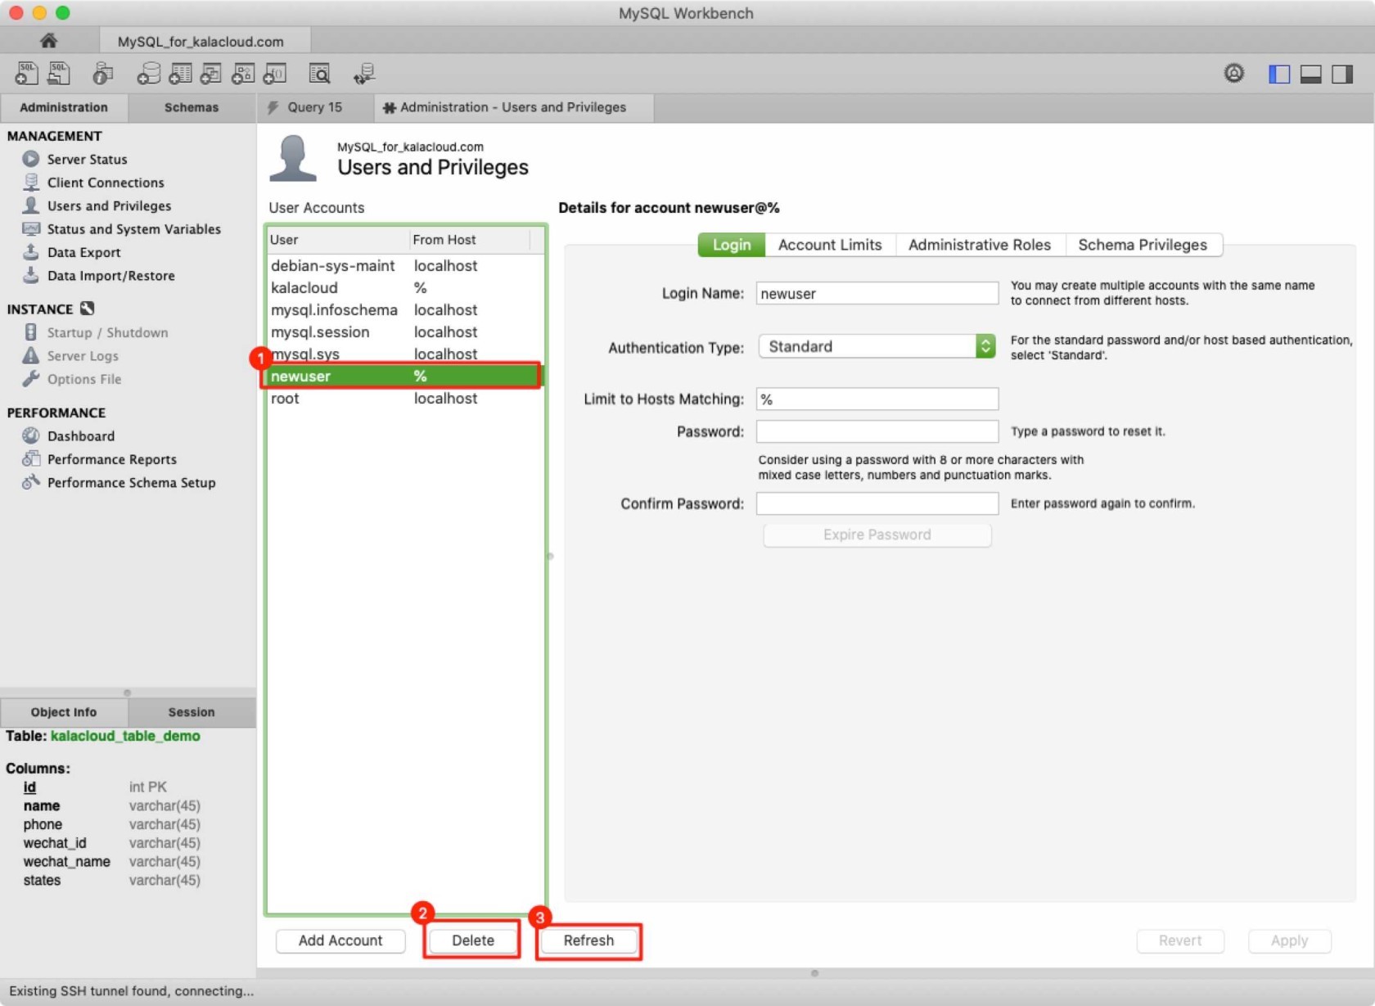Select the Login tab
The image size is (1375, 1006).
pyautogui.click(x=731, y=245)
